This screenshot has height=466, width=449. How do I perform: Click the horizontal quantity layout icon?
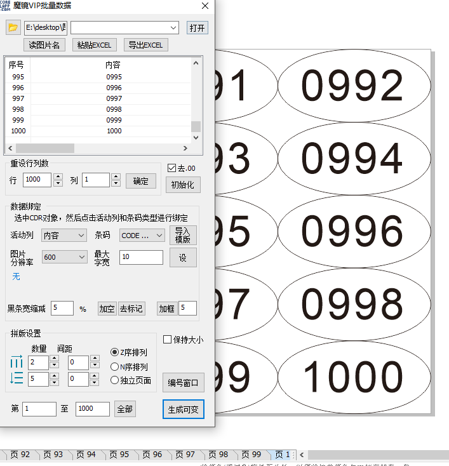(x=17, y=362)
